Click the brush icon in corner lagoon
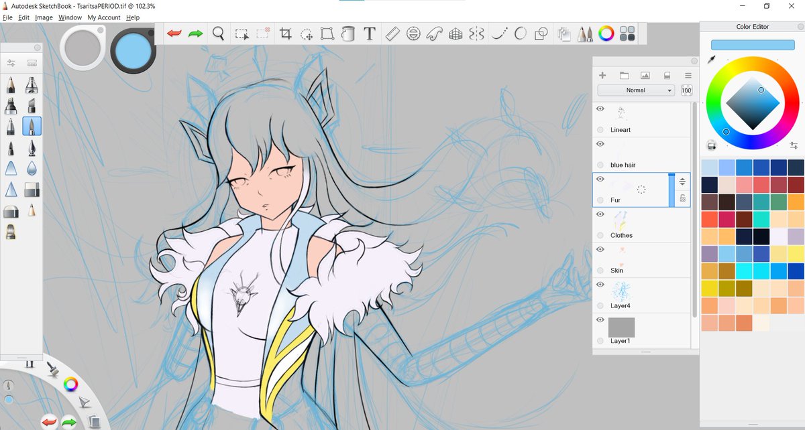The image size is (805, 430). (52, 368)
